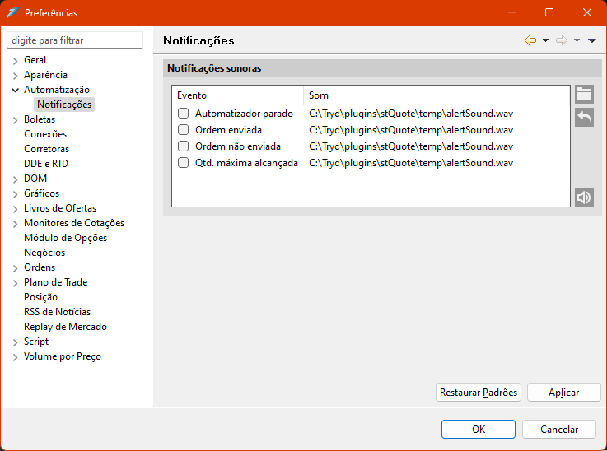This screenshot has width=607, height=451.
Task: Expand the Volume por Preço node
Action: click(x=15, y=357)
